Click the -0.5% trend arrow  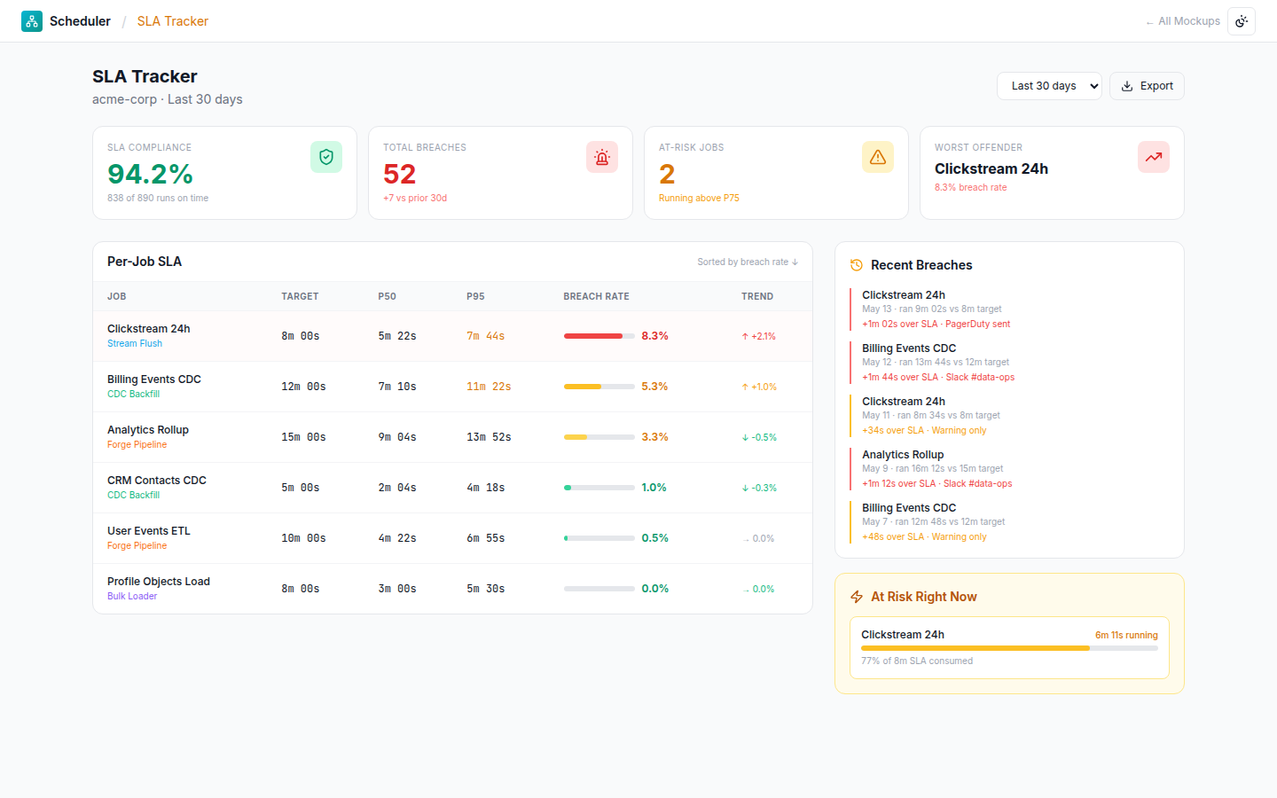click(x=758, y=438)
